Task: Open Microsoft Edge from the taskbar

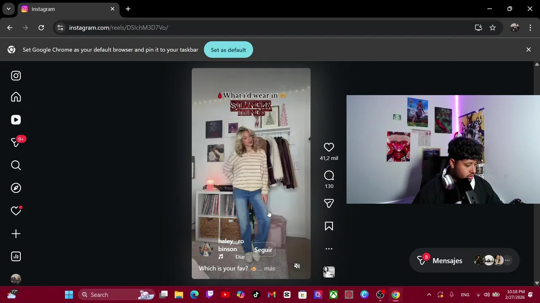Action: [x=194, y=295]
